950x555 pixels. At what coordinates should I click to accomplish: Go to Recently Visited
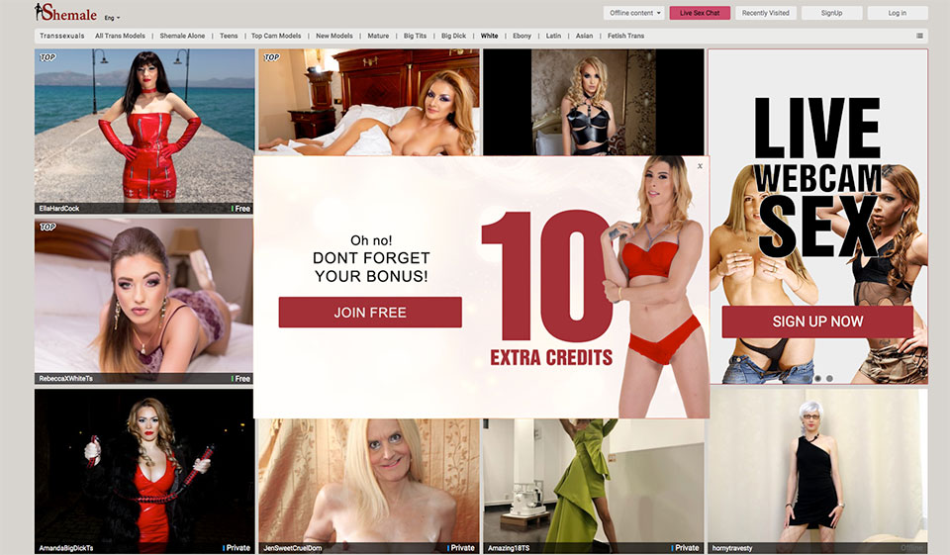766,13
